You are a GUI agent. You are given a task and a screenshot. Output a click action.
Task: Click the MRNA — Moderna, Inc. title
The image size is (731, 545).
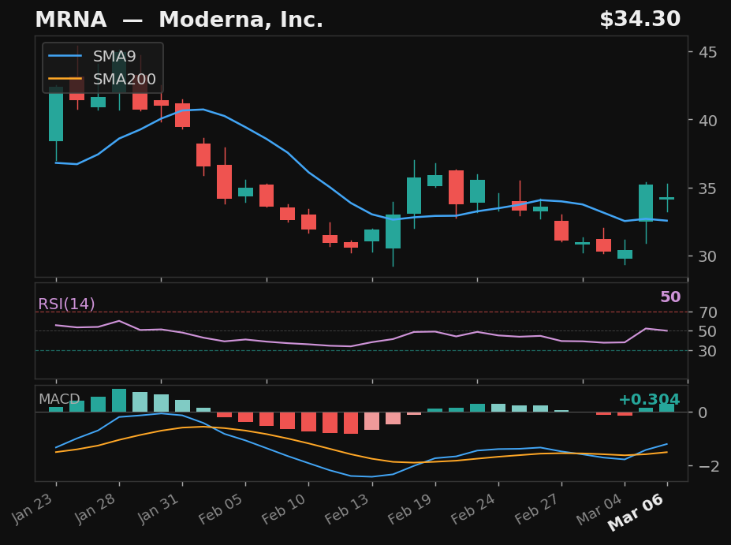pyautogui.click(x=179, y=20)
